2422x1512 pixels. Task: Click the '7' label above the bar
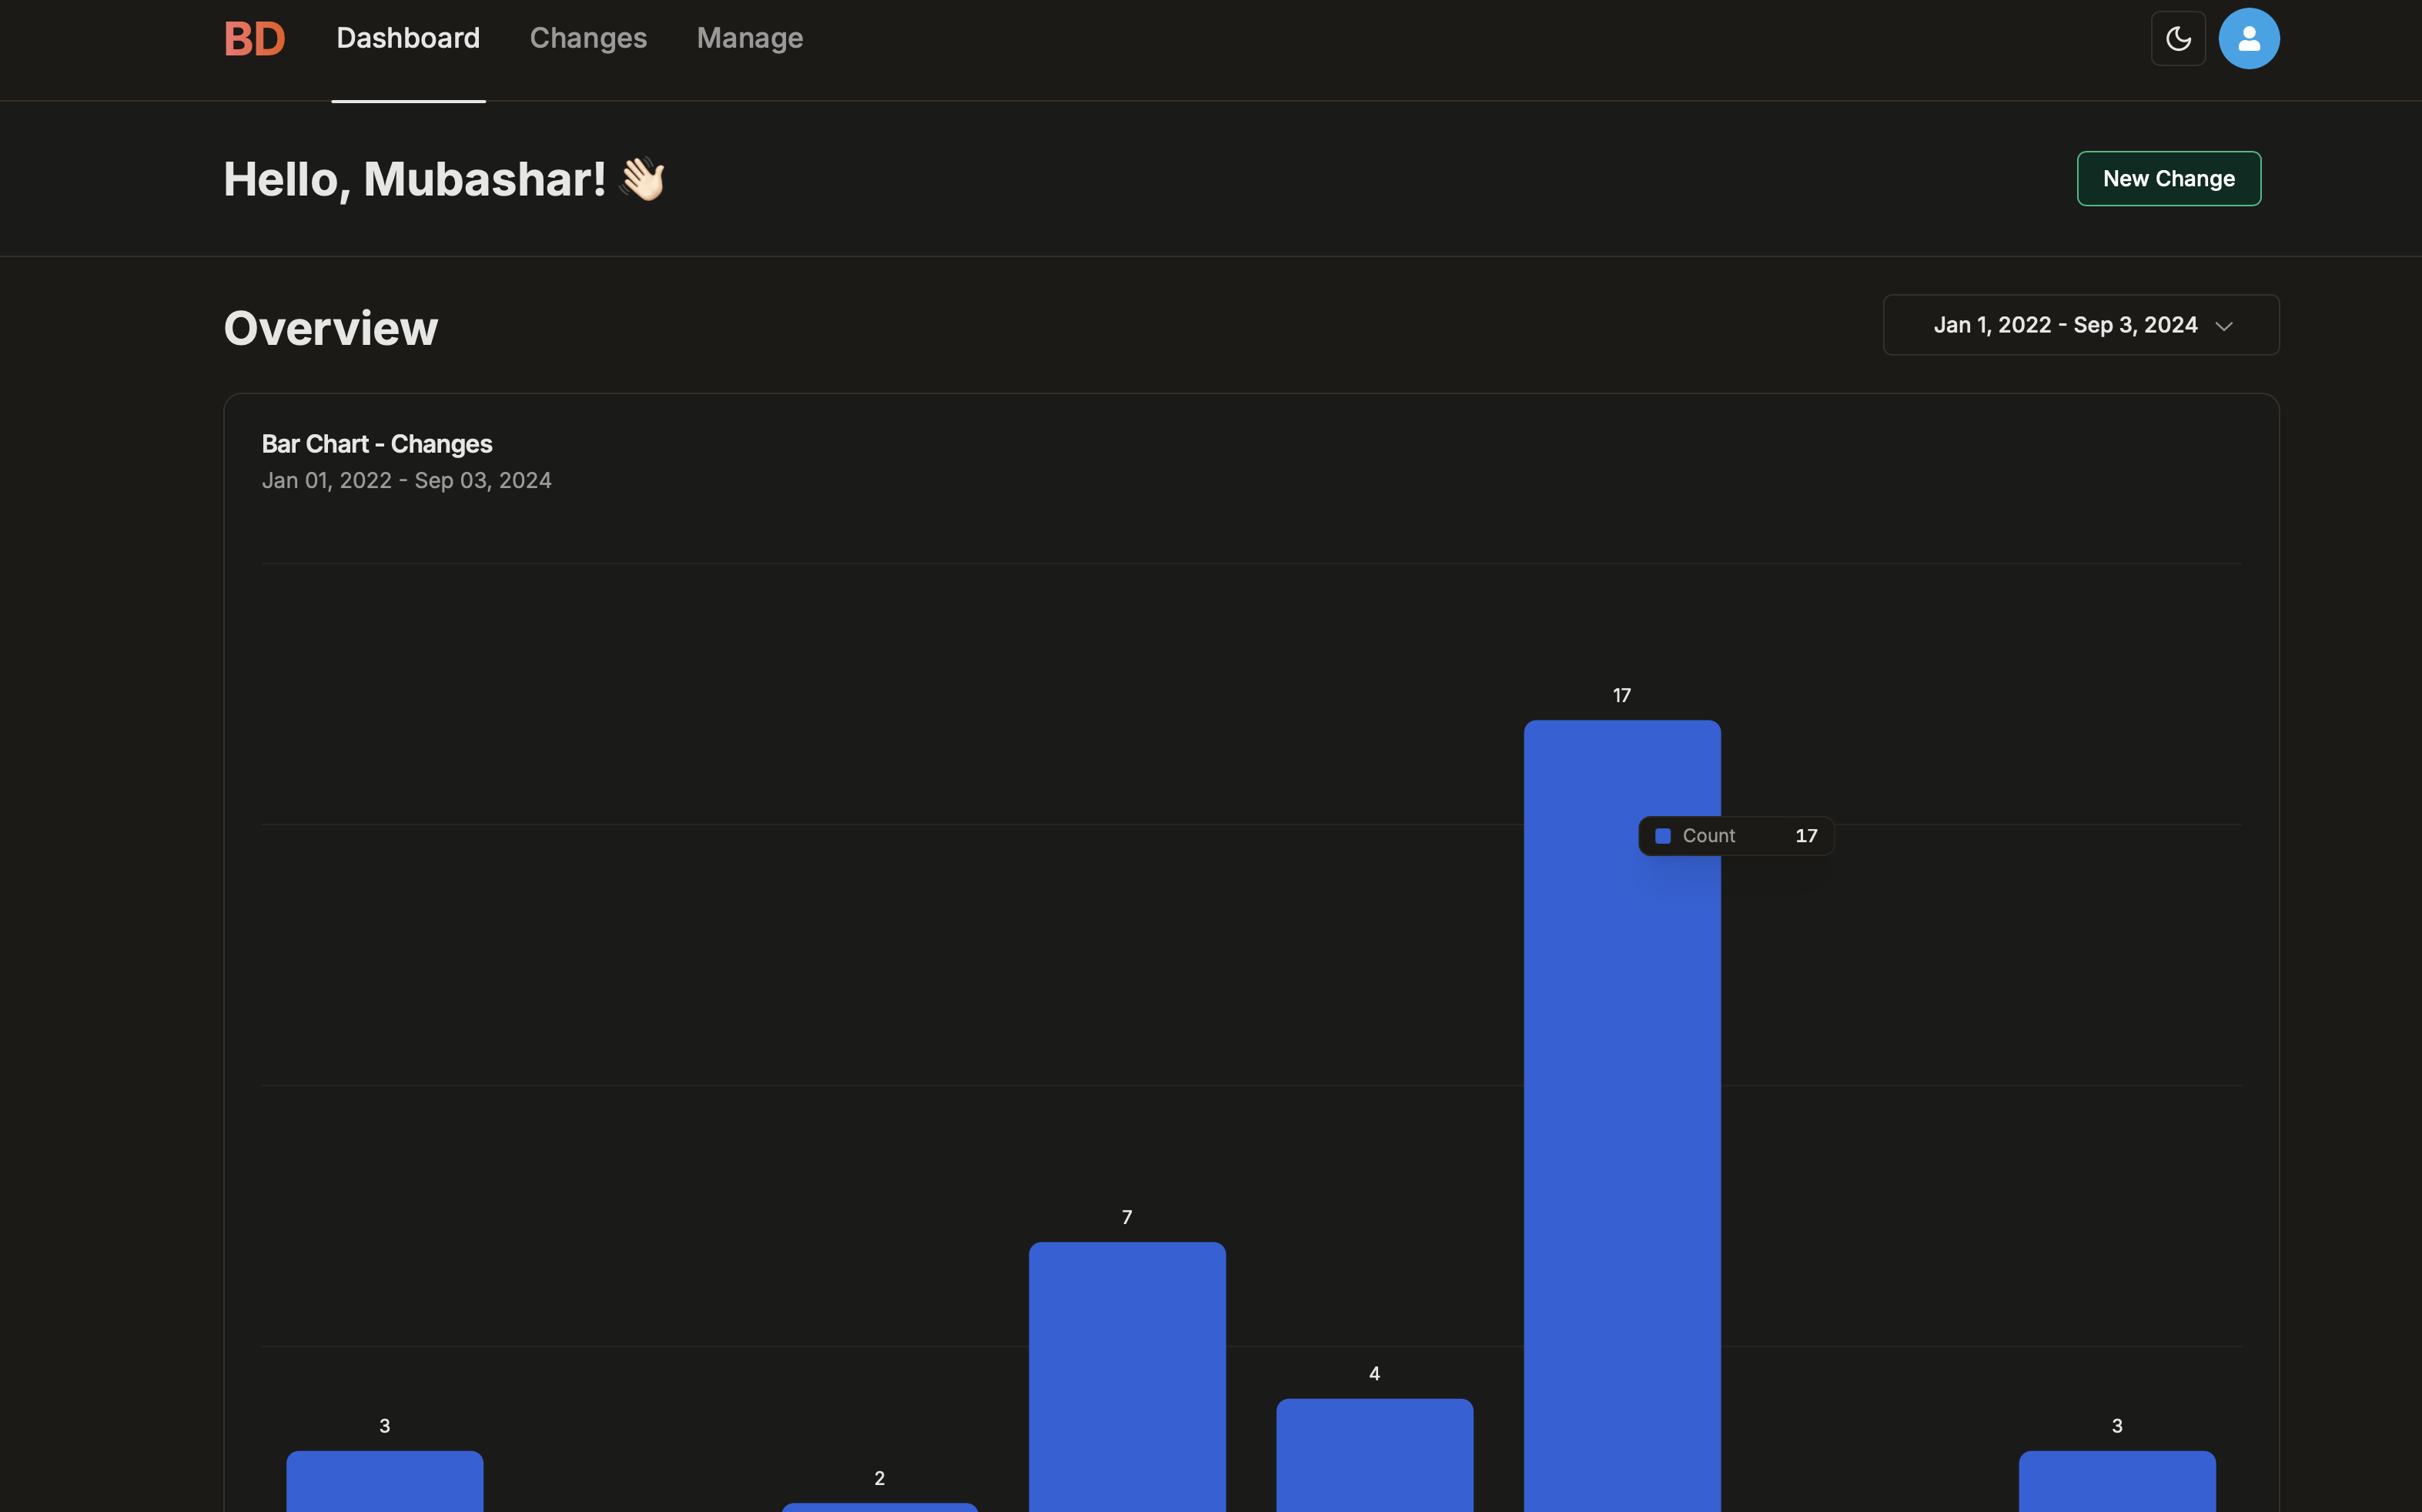click(x=1127, y=1217)
